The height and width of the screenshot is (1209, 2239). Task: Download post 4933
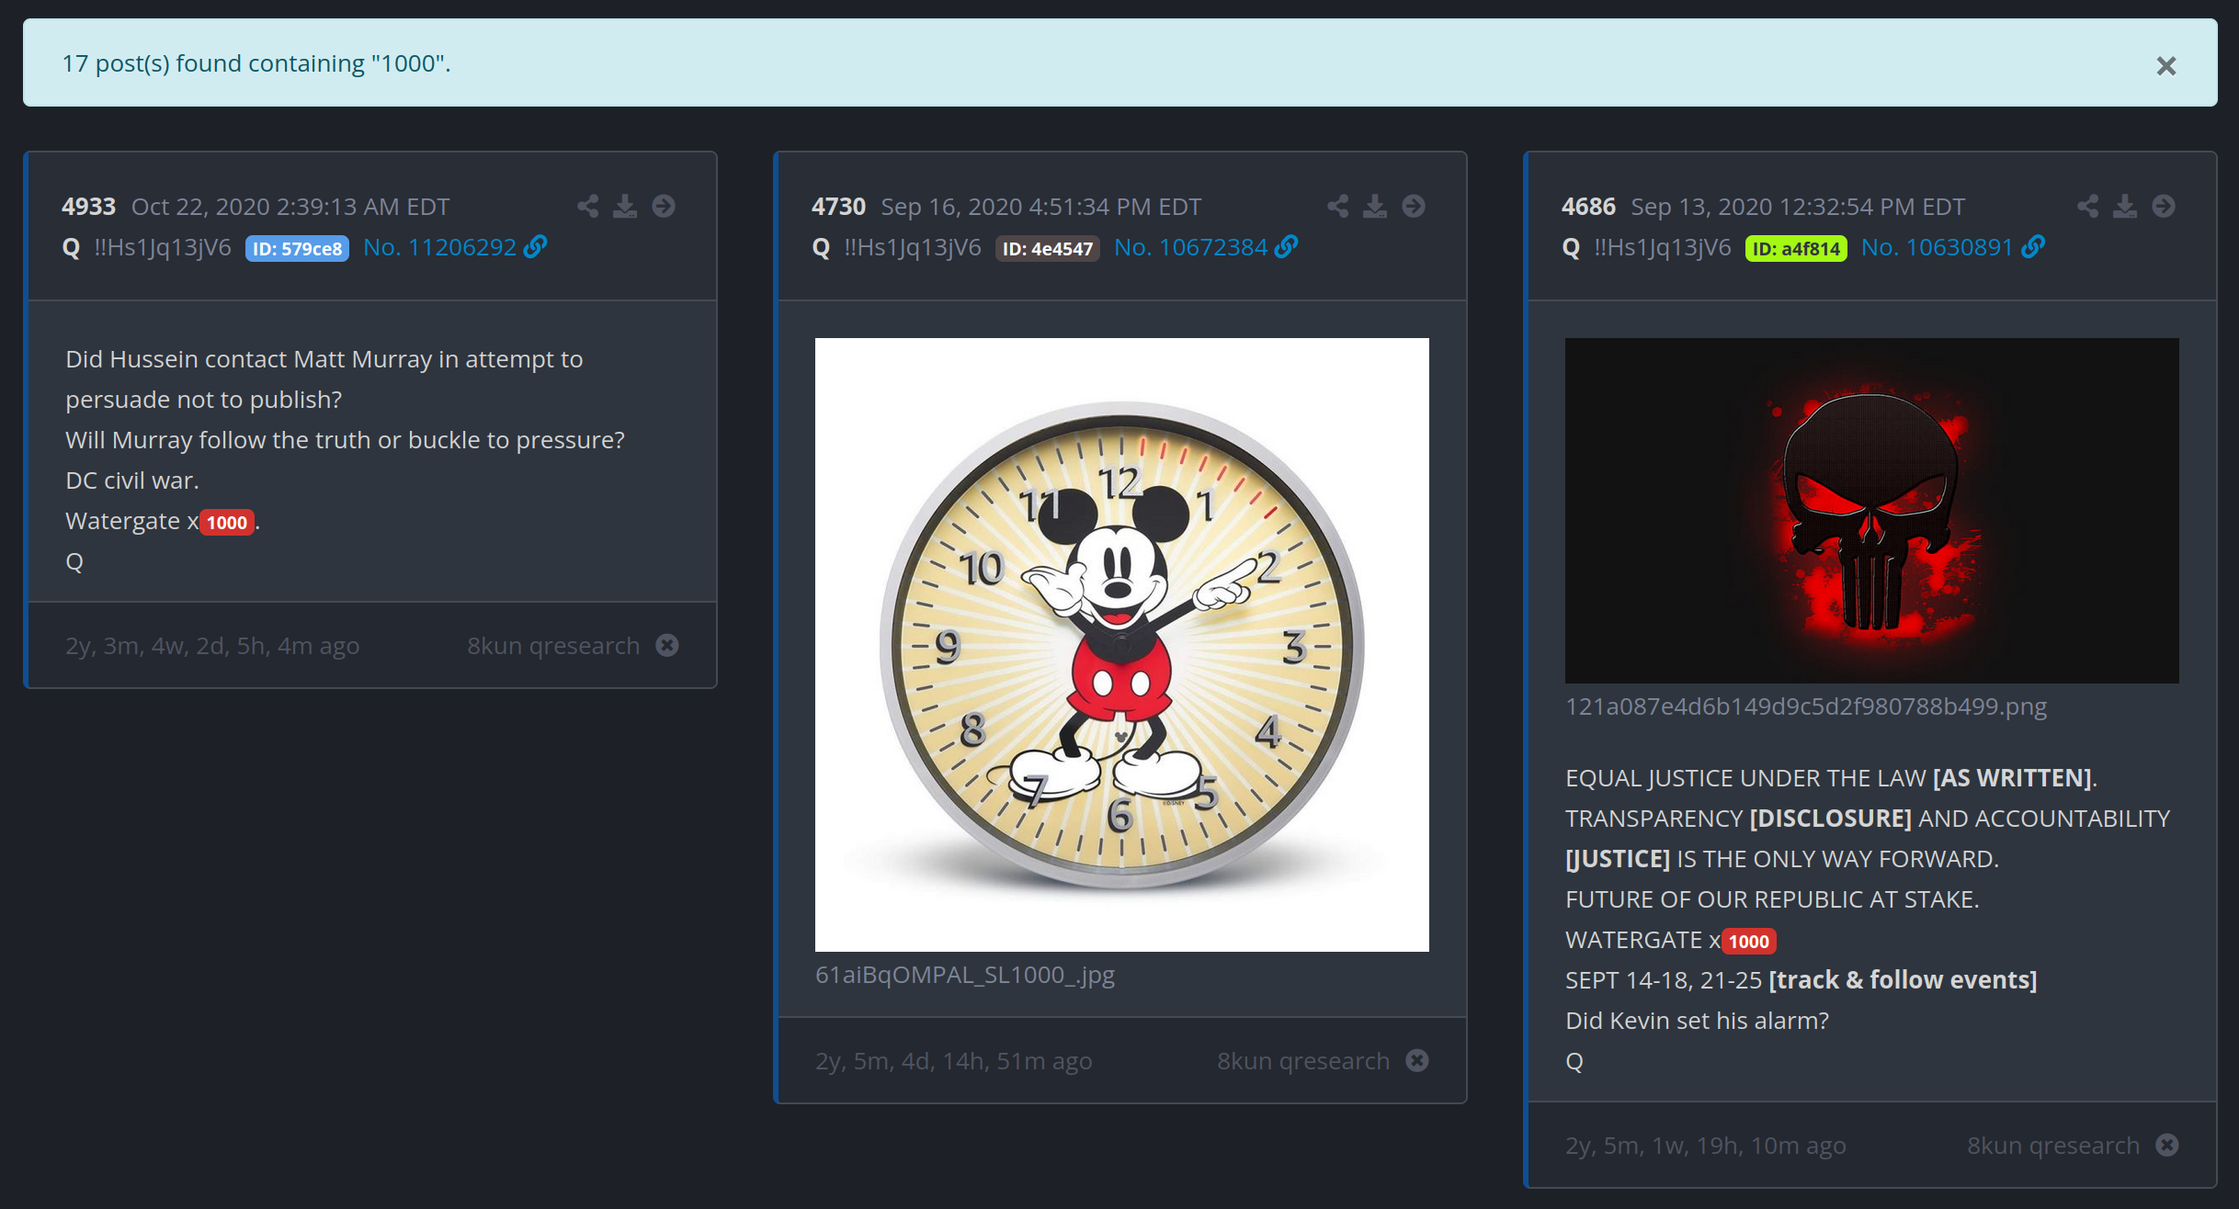[625, 206]
